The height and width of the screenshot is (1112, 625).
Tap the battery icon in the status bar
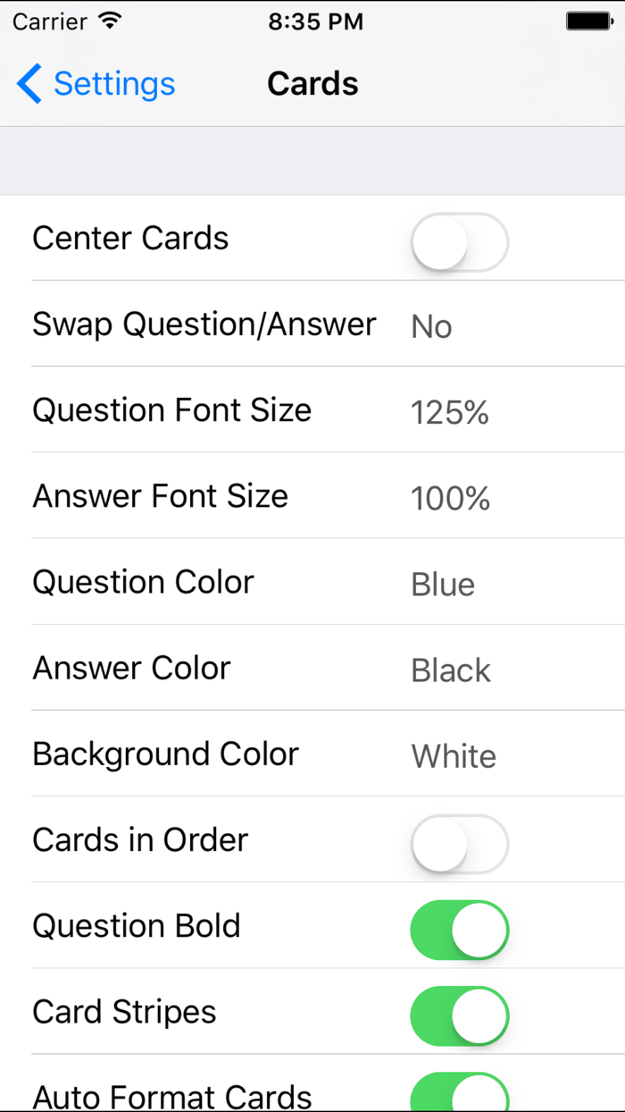point(590,20)
